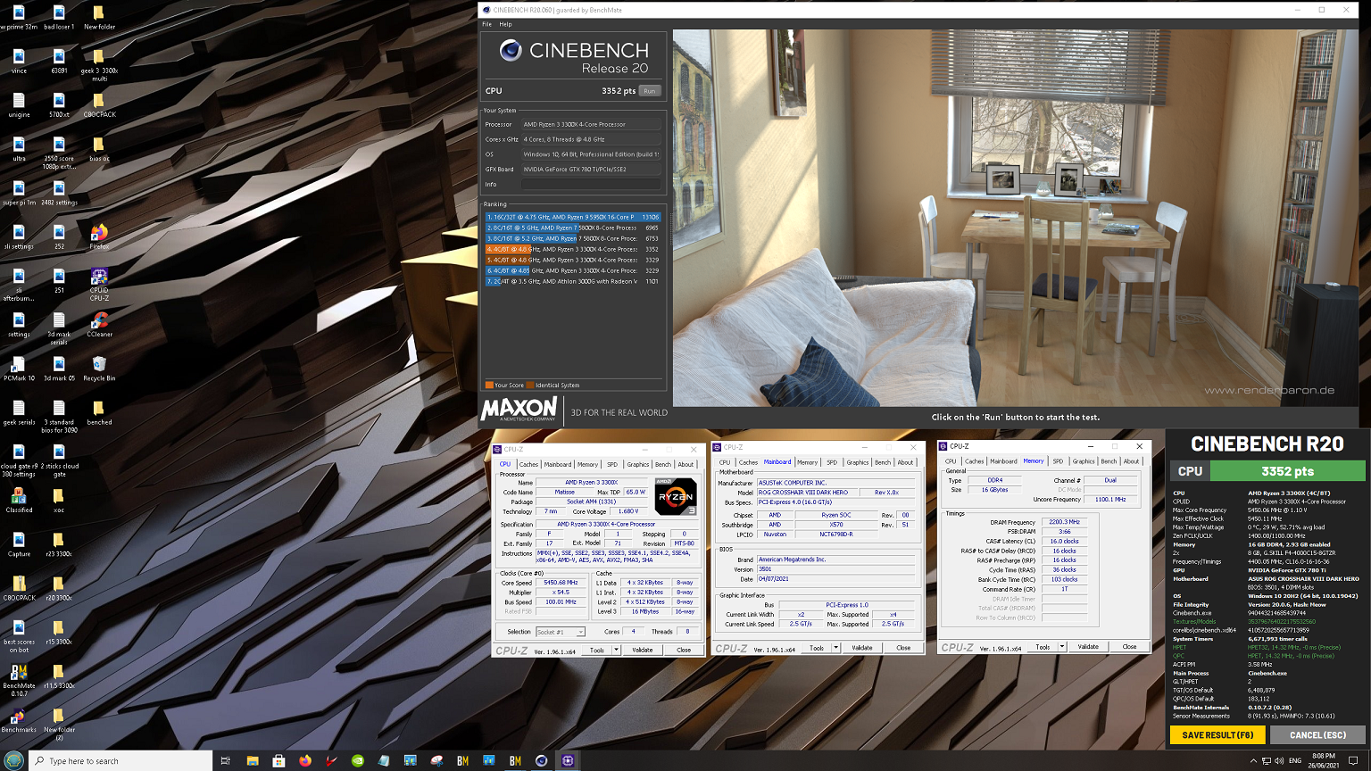The height and width of the screenshot is (771, 1371).
Task: Open the CCleaner desktop shortcut
Action: [99, 325]
